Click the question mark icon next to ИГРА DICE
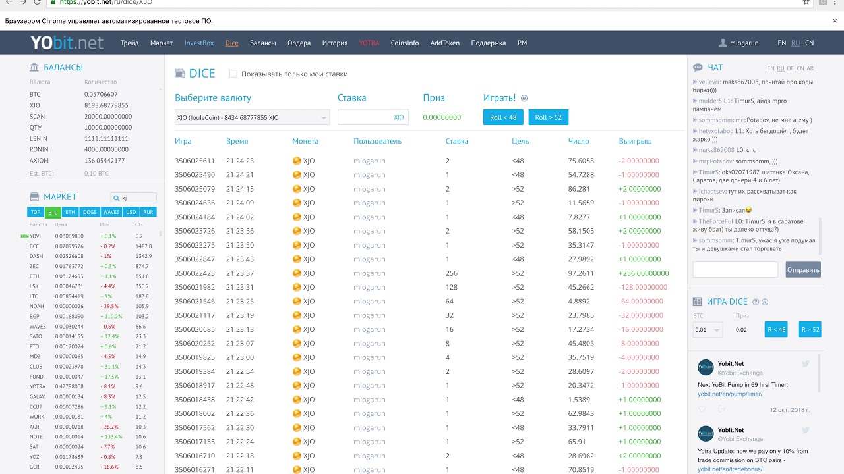Screen dimensions: 844x474 coord(756,302)
